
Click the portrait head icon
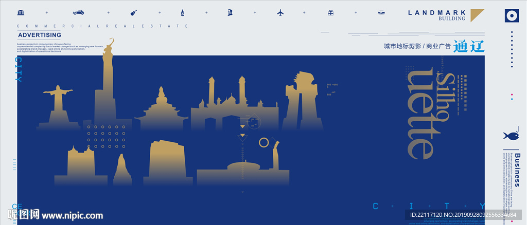point(230,13)
